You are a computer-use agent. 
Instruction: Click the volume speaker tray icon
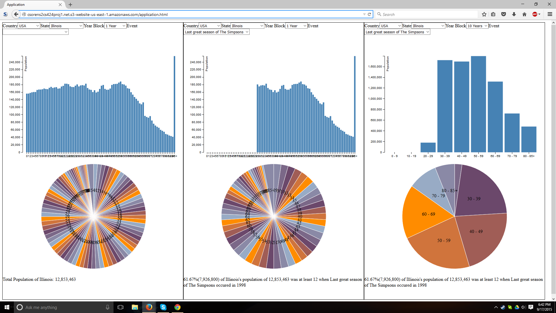click(523, 307)
